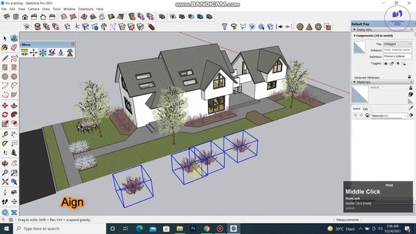Click the mushroom icon in Move toolbar
This screenshot has height=234, width=416.
70,53
